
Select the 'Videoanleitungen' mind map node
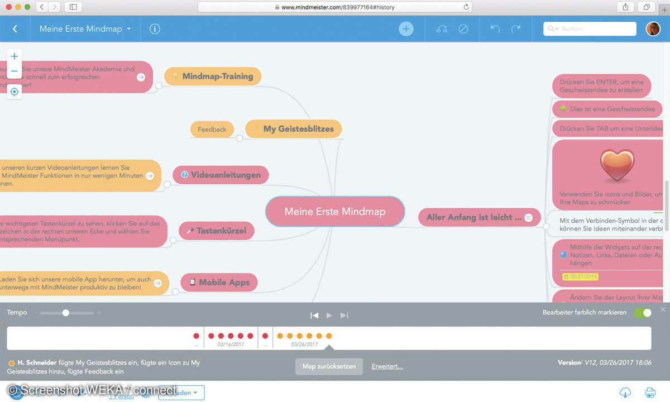coord(221,175)
